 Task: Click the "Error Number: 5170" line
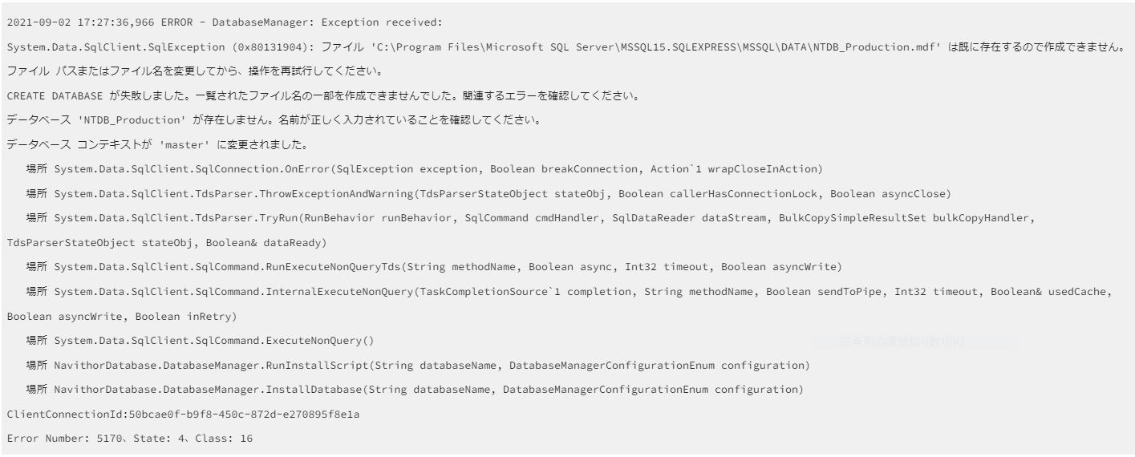click(130, 439)
